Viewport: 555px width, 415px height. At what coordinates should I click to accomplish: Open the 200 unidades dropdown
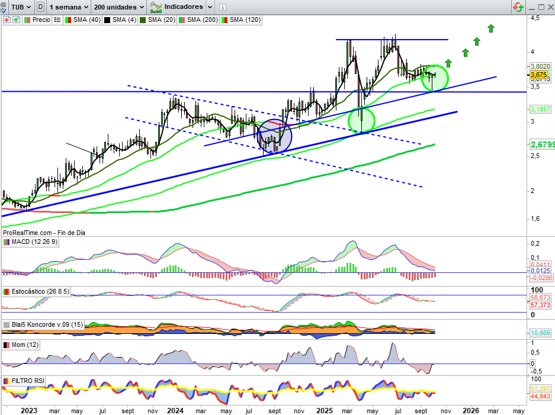click(119, 7)
